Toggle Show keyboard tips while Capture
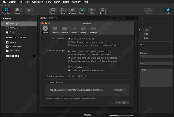 [69, 58]
